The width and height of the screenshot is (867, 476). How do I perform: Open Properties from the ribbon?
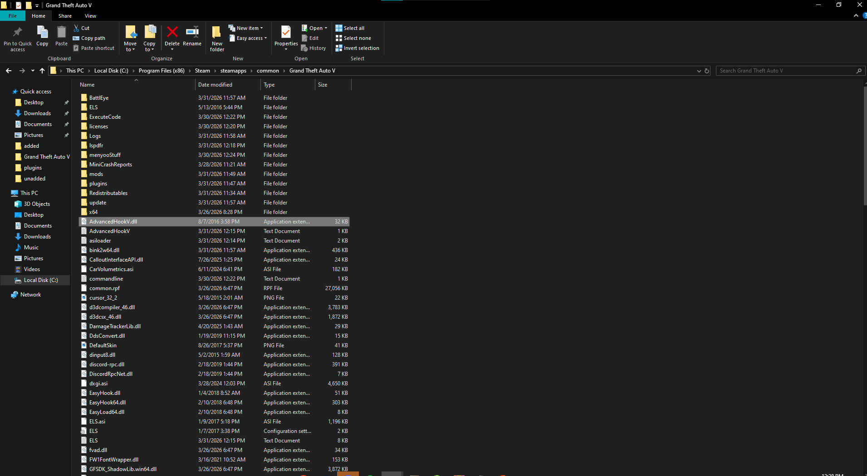tap(286, 36)
